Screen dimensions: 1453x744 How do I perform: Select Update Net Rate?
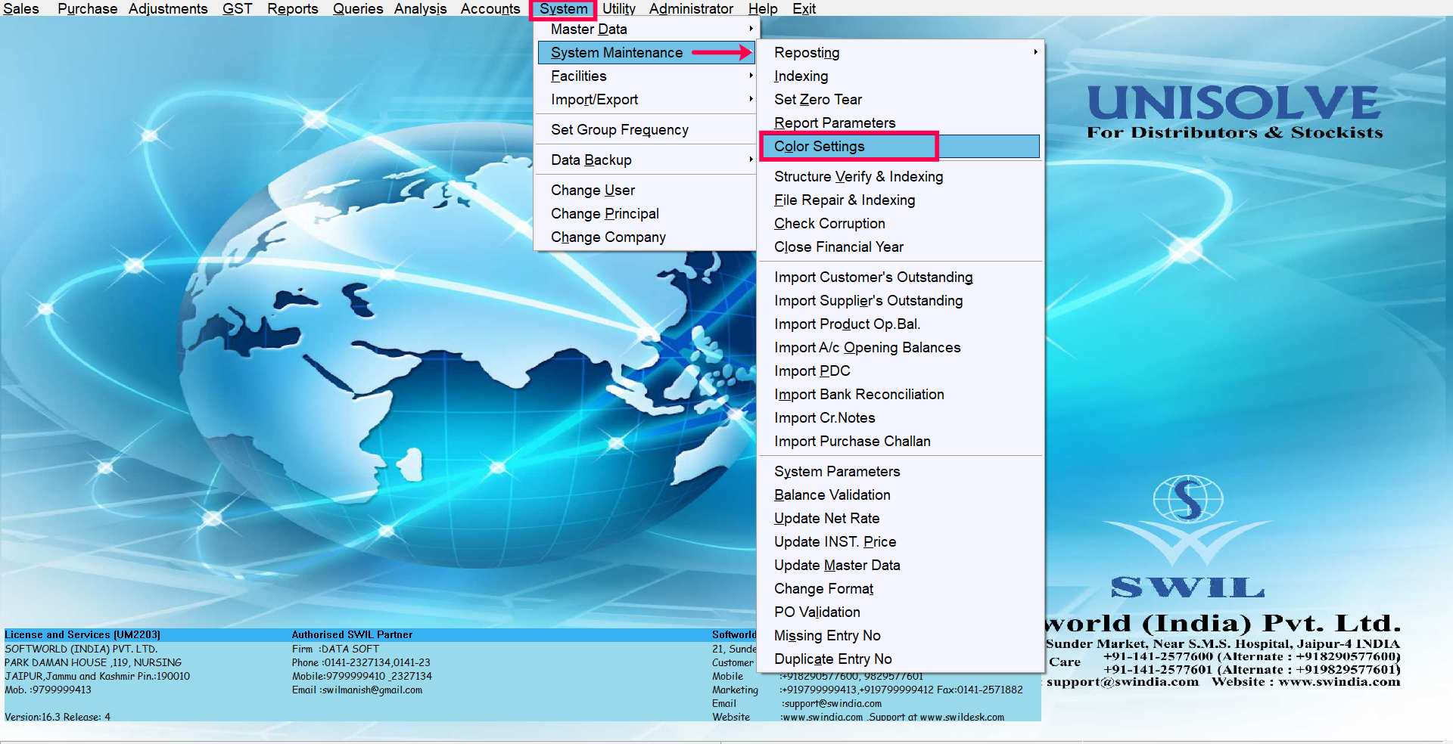(x=901, y=519)
